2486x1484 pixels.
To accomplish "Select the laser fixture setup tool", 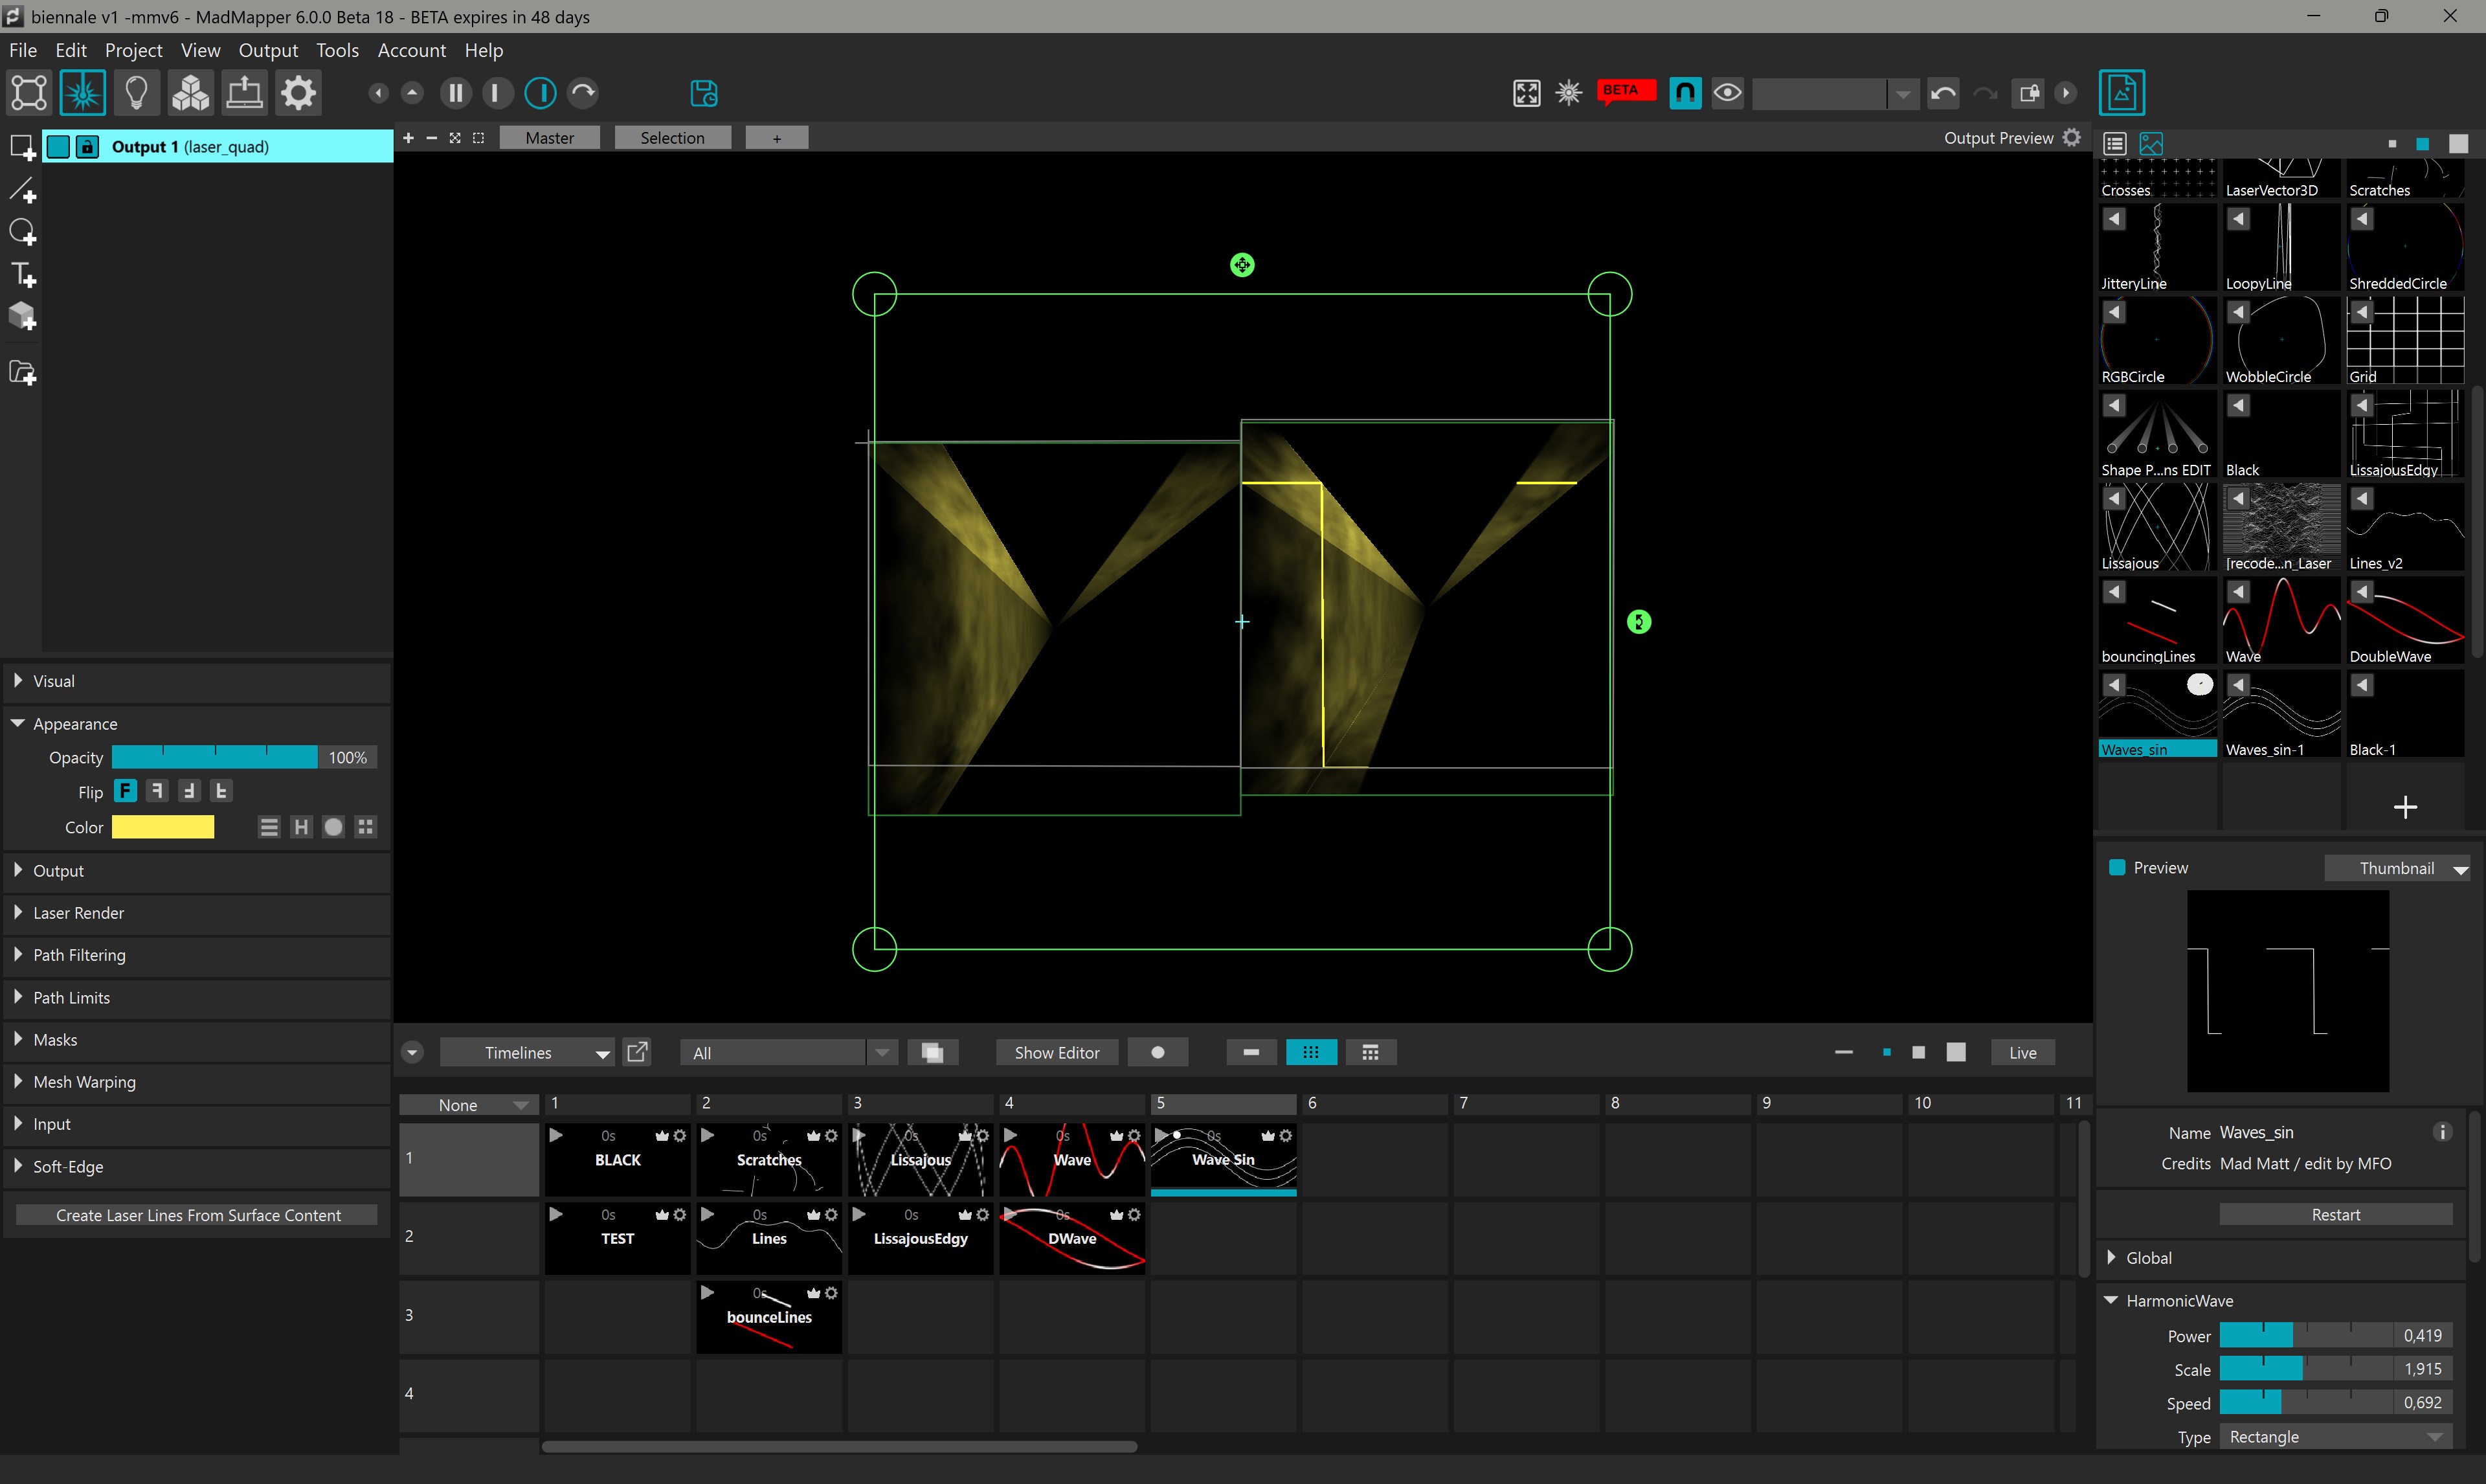I will tap(83, 92).
